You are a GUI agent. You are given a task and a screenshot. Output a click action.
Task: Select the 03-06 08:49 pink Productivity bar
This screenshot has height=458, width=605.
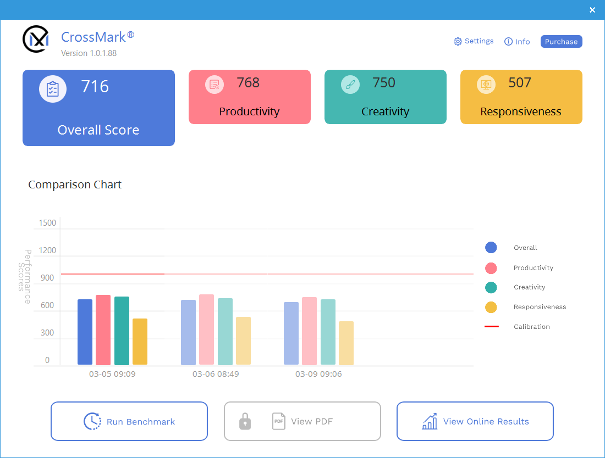[x=206, y=329]
